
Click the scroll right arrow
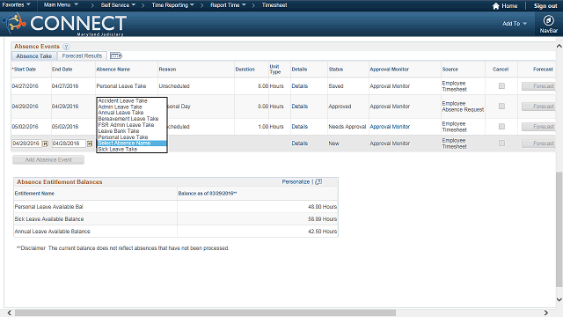click(x=545, y=313)
